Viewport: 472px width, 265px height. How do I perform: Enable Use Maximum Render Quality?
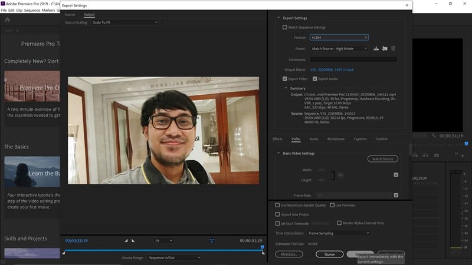278,205
